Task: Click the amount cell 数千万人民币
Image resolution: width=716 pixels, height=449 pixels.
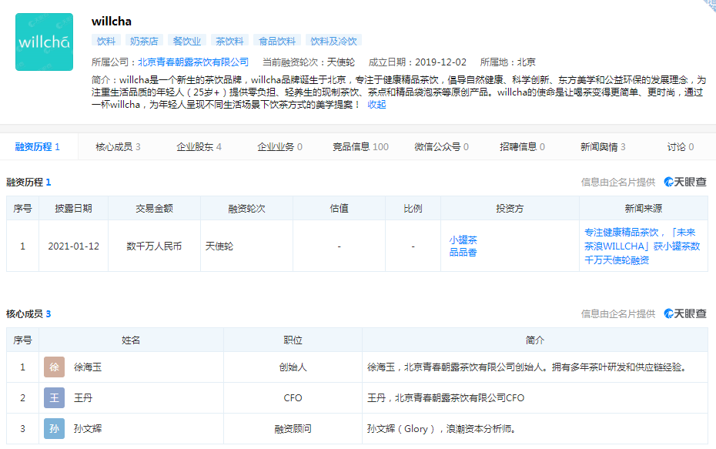Action: tap(154, 246)
